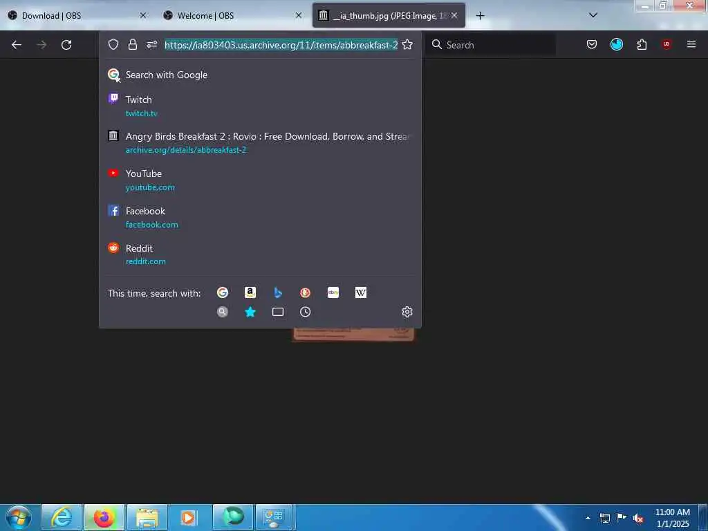The width and height of the screenshot is (708, 531).
Task: Open the Windows Start orb
Action: (x=19, y=517)
